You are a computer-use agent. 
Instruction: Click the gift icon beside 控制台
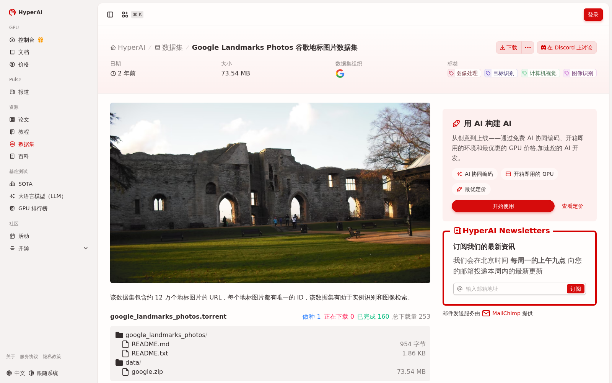[x=41, y=40]
